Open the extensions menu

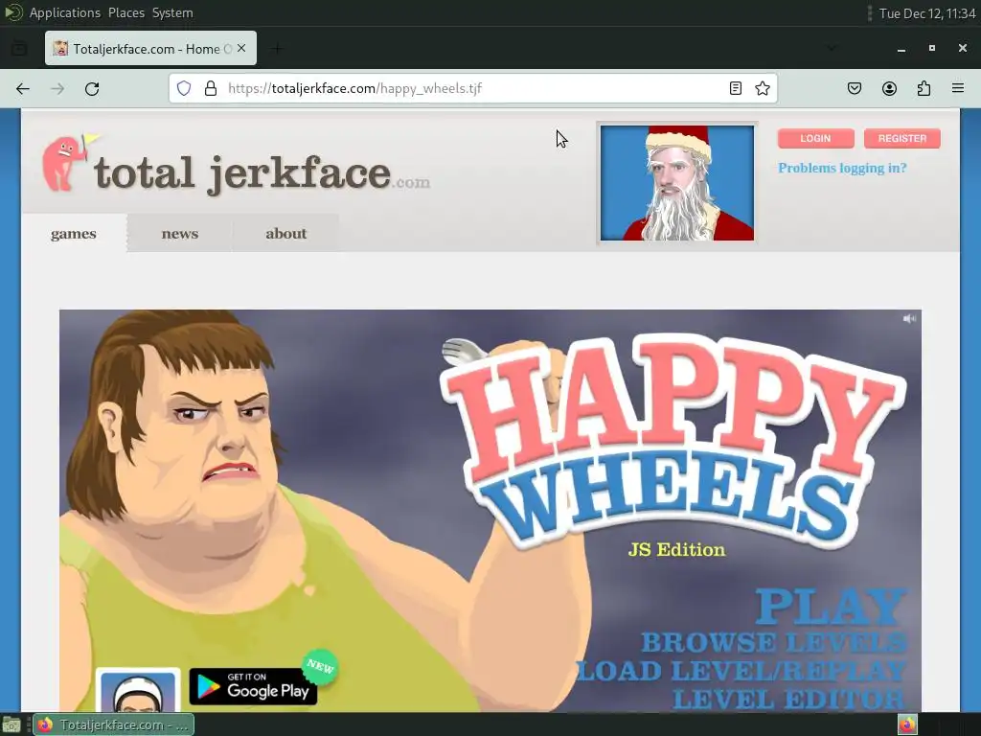tap(924, 88)
